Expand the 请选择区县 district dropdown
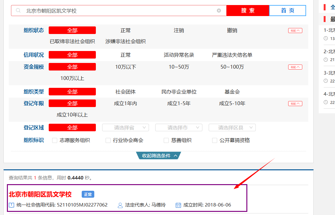This screenshot has height=215, width=335. click(x=232, y=127)
